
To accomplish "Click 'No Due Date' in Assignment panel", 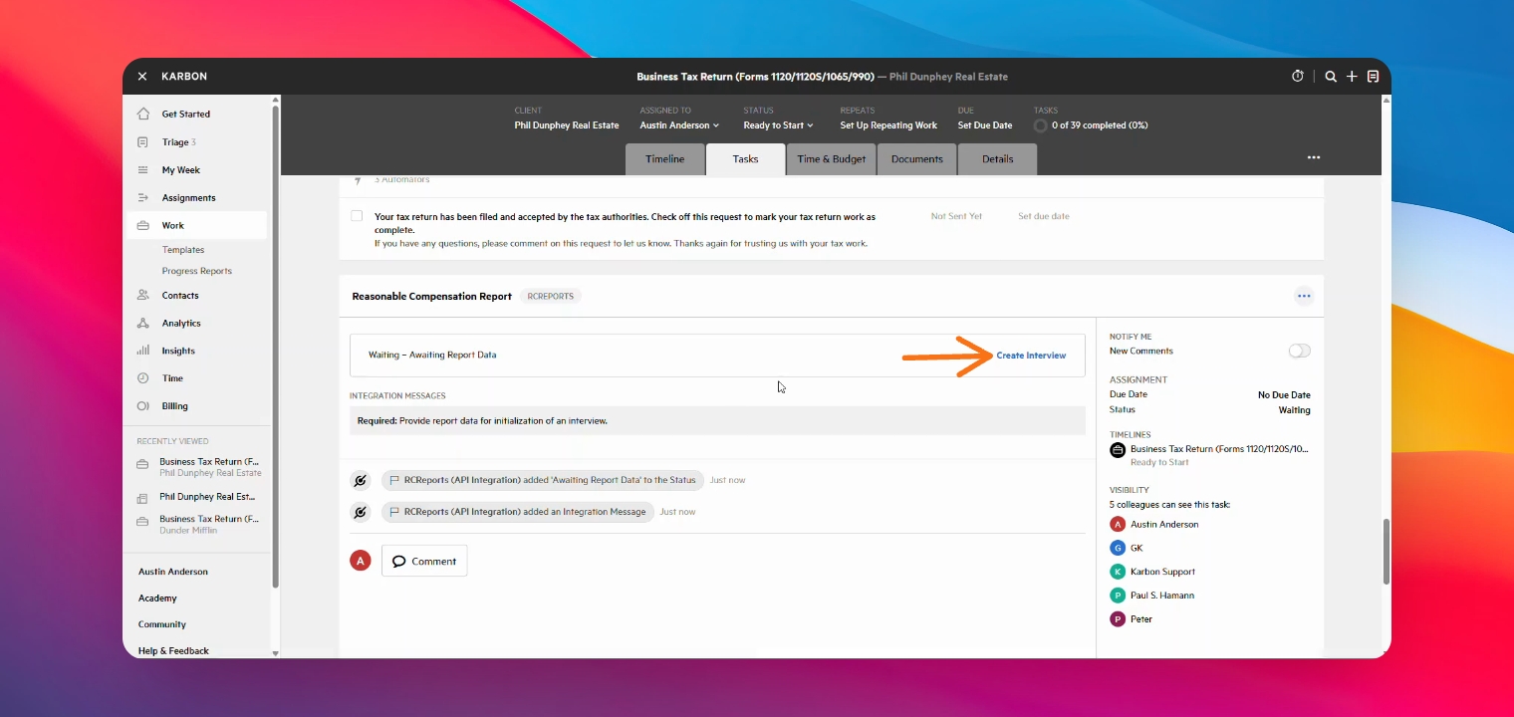I will 1284,395.
